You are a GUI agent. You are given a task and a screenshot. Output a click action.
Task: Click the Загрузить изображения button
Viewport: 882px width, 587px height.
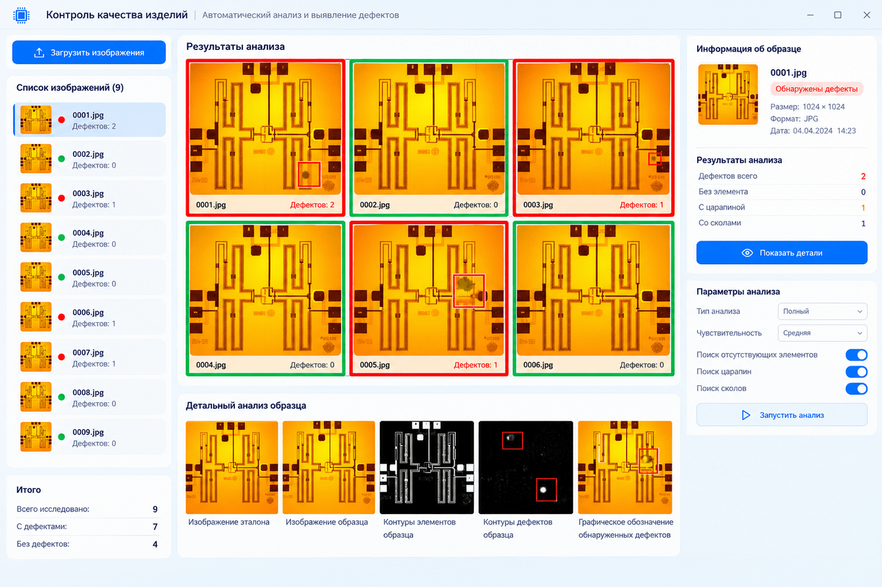89,53
